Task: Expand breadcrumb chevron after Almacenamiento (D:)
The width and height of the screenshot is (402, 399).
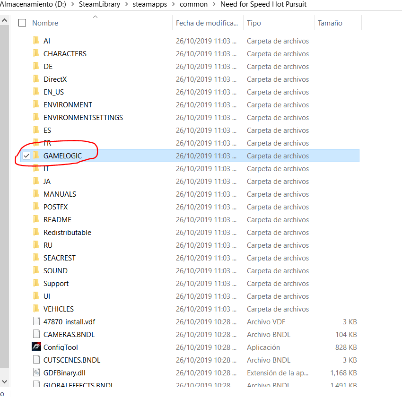Action: [72, 4]
